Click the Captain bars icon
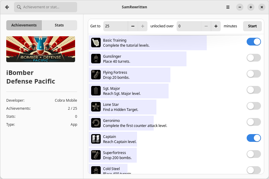The width and height of the screenshot is (269, 179). (x=96, y=139)
